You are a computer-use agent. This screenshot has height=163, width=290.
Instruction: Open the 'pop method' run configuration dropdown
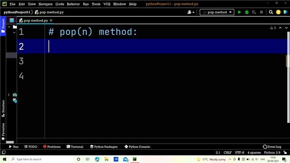coord(217,12)
